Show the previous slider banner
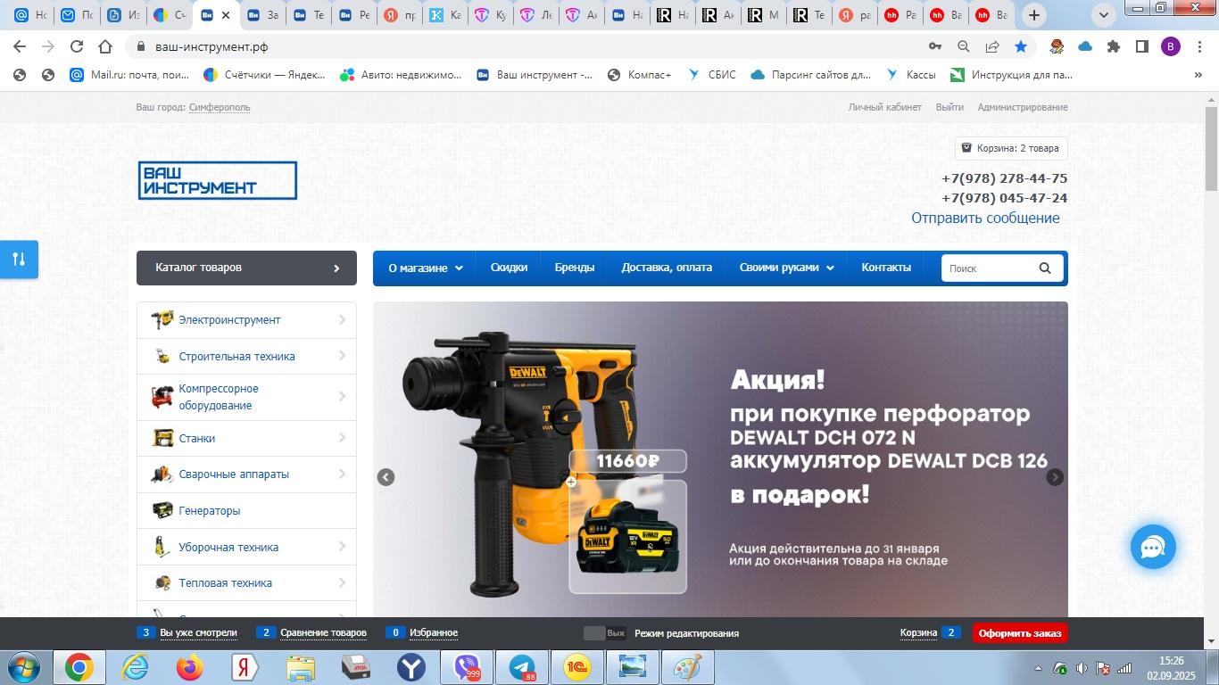 pyautogui.click(x=386, y=477)
